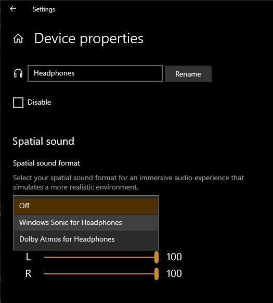This screenshot has width=273, height=303.
Task: Open Settings home via house icon
Action: point(18,38)
